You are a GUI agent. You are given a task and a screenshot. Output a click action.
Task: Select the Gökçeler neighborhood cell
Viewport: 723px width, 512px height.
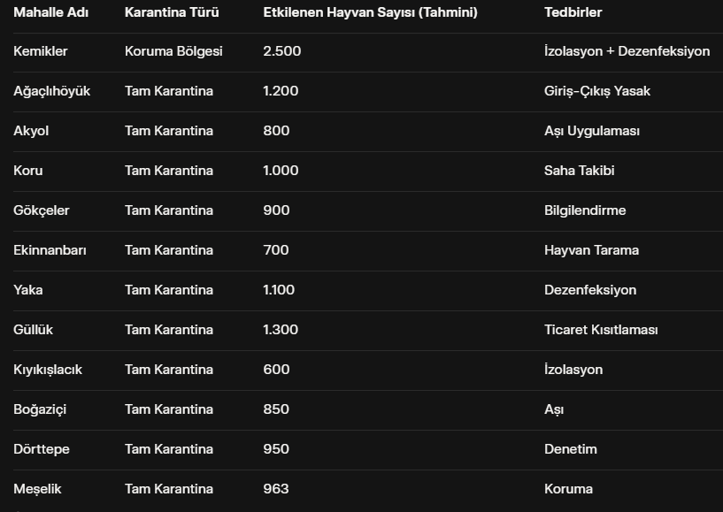coord(42,210)
